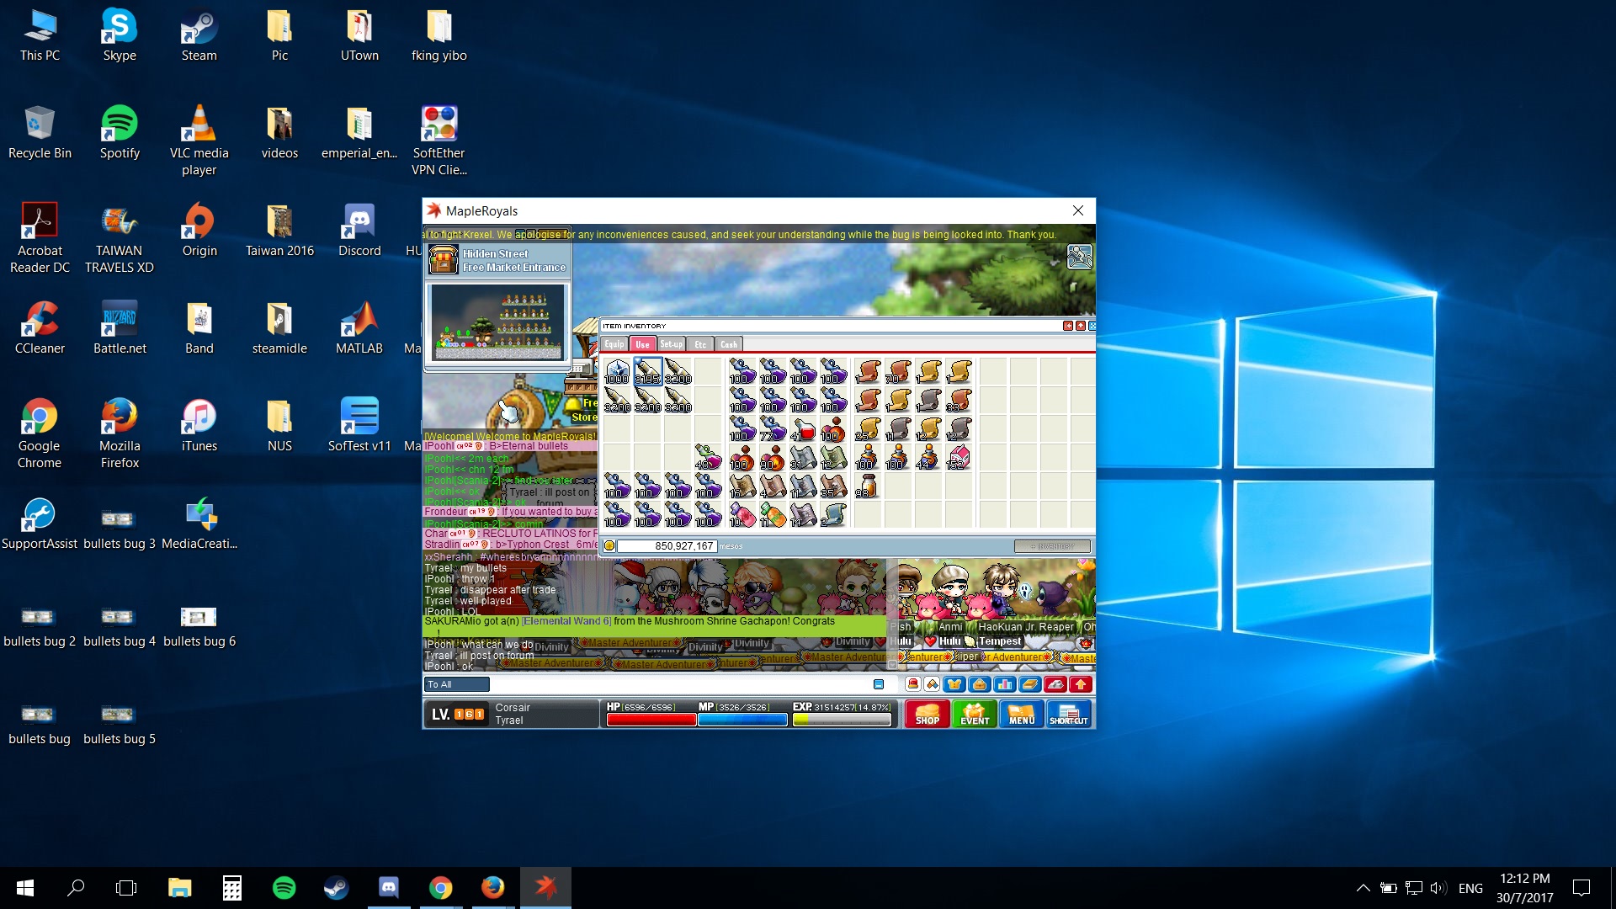Screen dimensions: 1616x909
Task: Open the To All chat target dropdown
Action: [456, 684]
